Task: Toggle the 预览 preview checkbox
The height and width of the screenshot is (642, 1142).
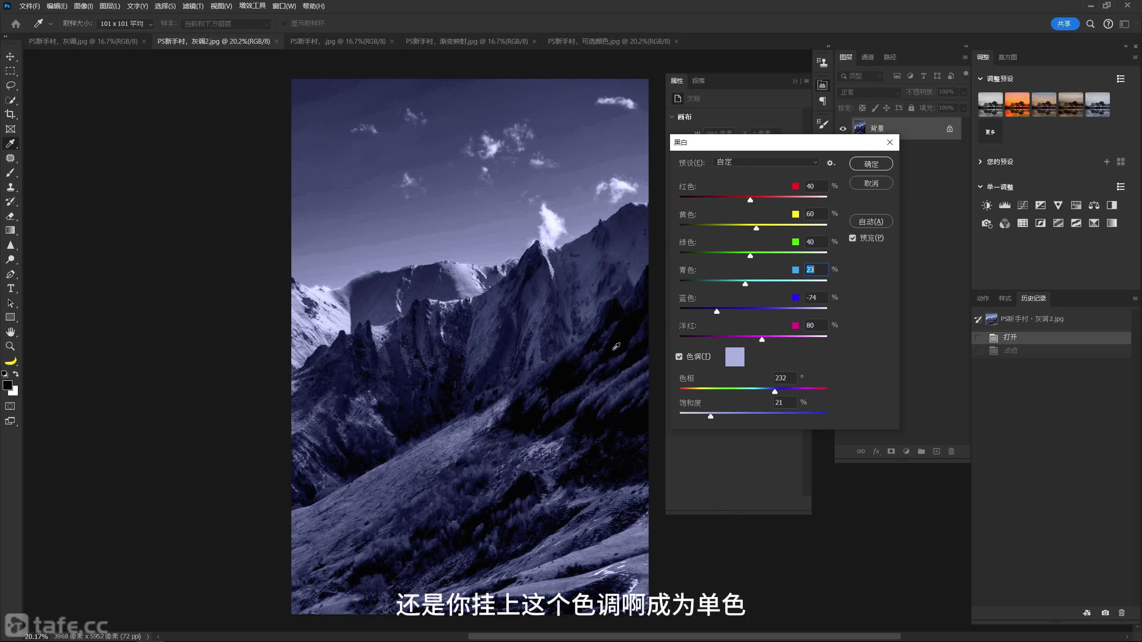Action: [x=852, y=238]
